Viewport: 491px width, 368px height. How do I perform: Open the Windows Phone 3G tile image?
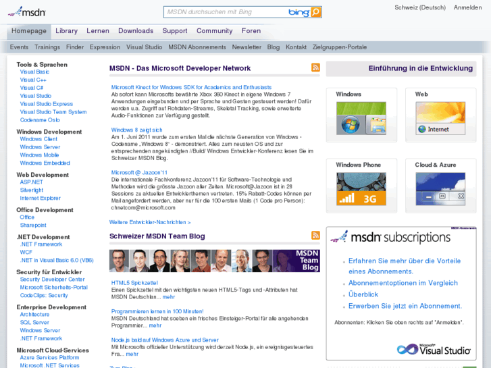pos(361,189)
